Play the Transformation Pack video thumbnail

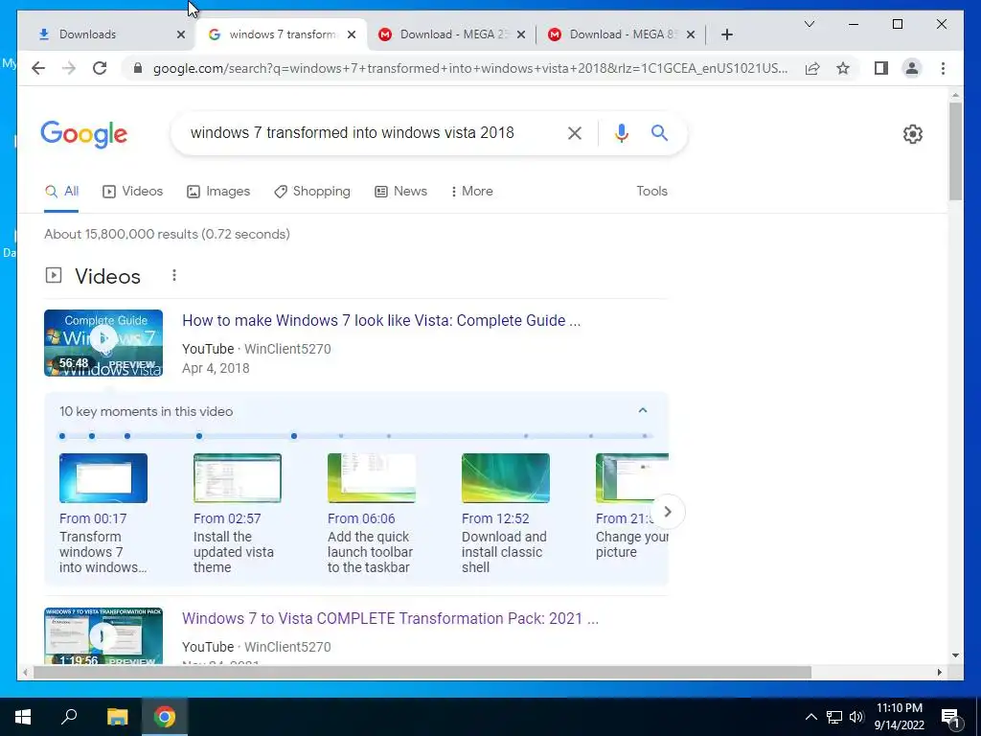tap(103, 636)
